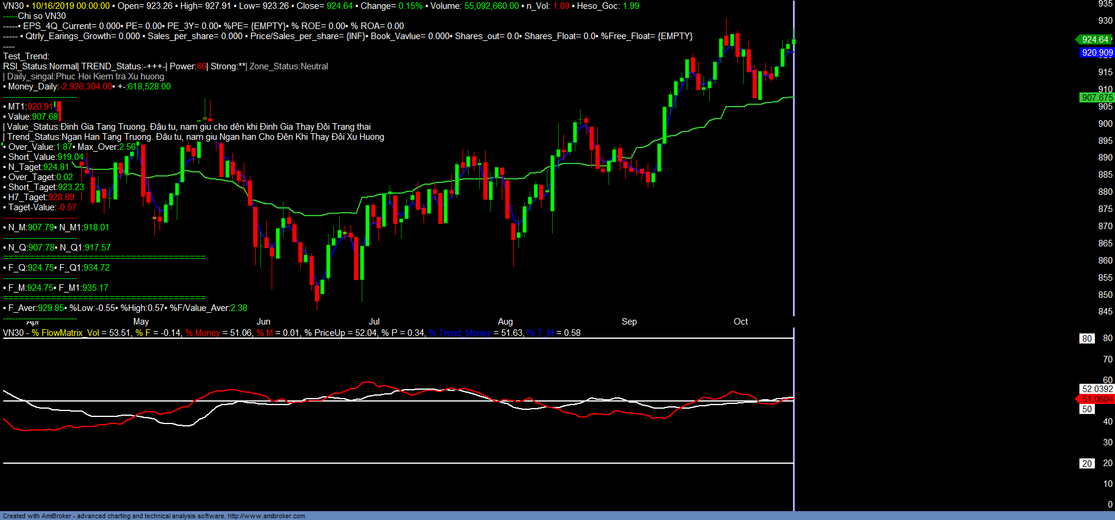Click the VN30 ticker symbol in chart title

click(x=13, y=6)
